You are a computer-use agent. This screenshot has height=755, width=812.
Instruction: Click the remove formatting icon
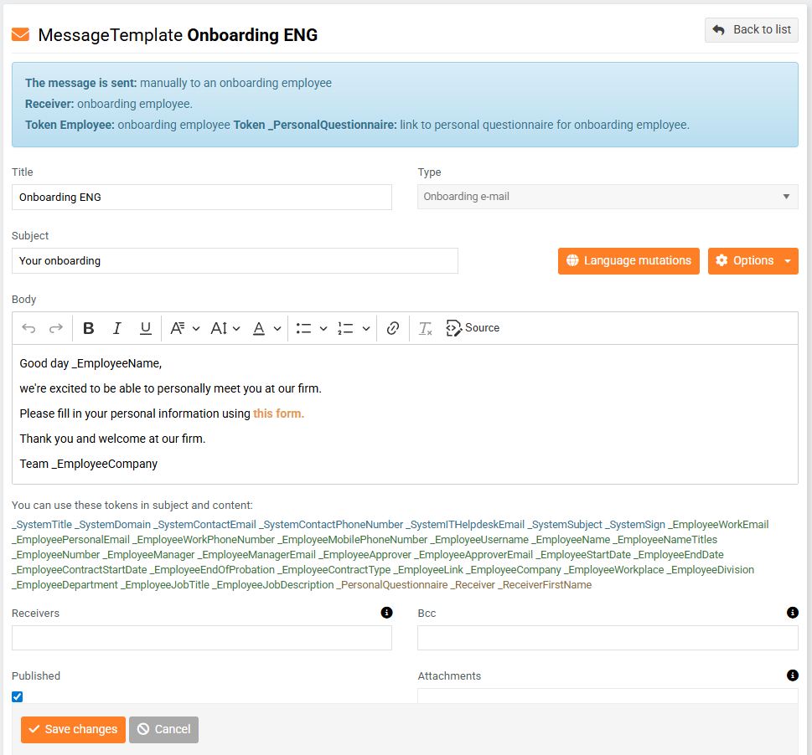pos(426,328)
